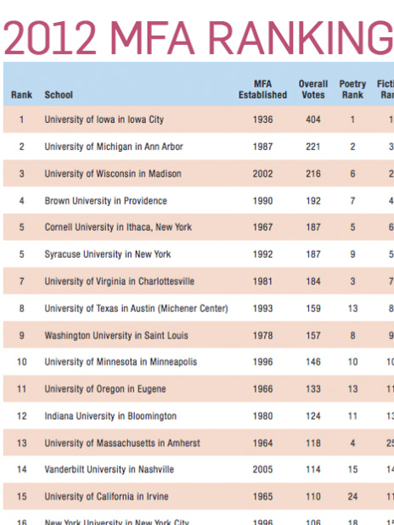Click the established year 1987

262,147
